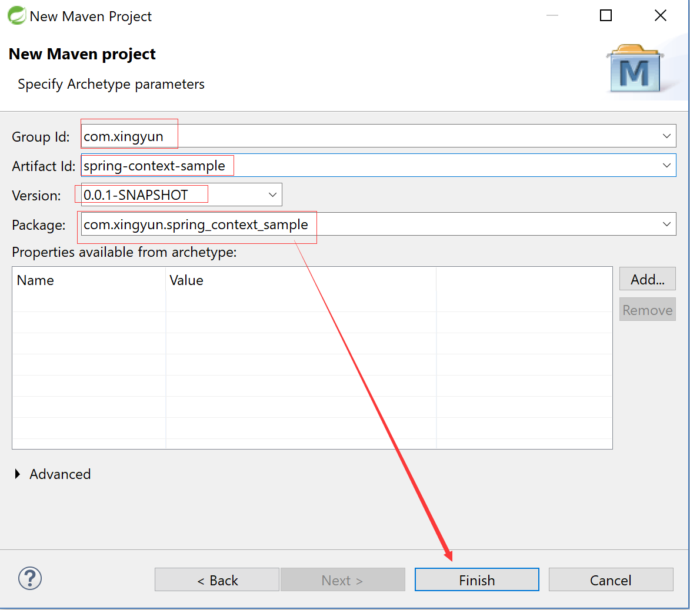Image resolution: width=690 pixels, height=610 pixels.
Task: Click the Spring application icon in title bar
Action: click(x=16, y=16)
